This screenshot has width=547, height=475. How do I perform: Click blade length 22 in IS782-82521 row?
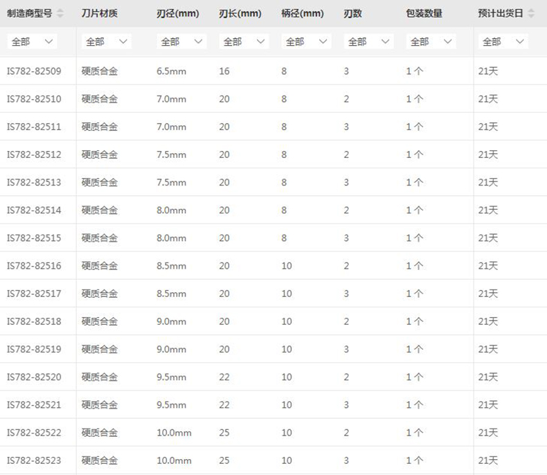tap(224, 405)
